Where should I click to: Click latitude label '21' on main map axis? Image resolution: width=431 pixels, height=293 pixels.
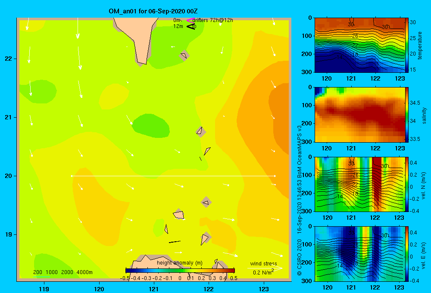[x=8, y=117]
